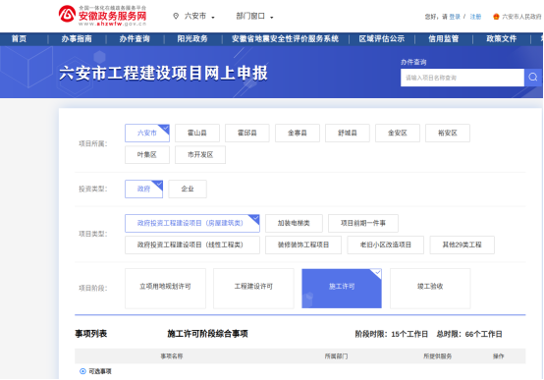The height and width of the screenshot is (380, 544).
Task: Select 政府投资工程建设项目(房屋建筑类) project type
Action: [x=192, y=223]
